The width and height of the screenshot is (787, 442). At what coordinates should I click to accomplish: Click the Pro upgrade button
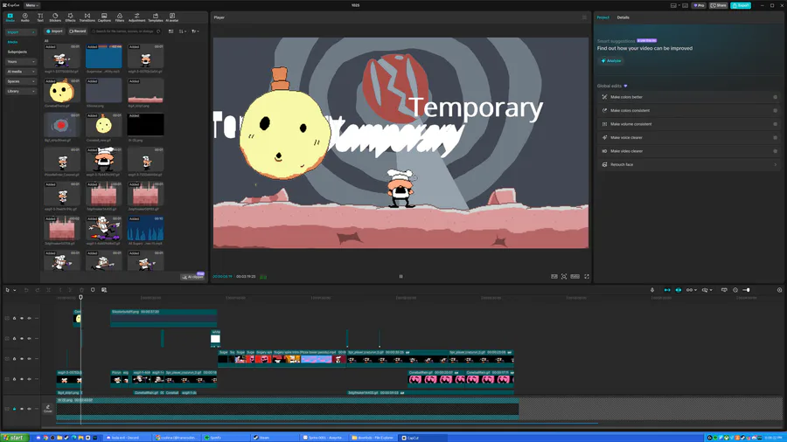coord(699,5)
